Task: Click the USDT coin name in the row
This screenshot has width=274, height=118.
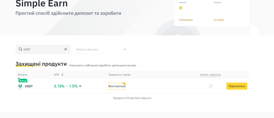Action: pyautogui.click(x=29, y=86)
